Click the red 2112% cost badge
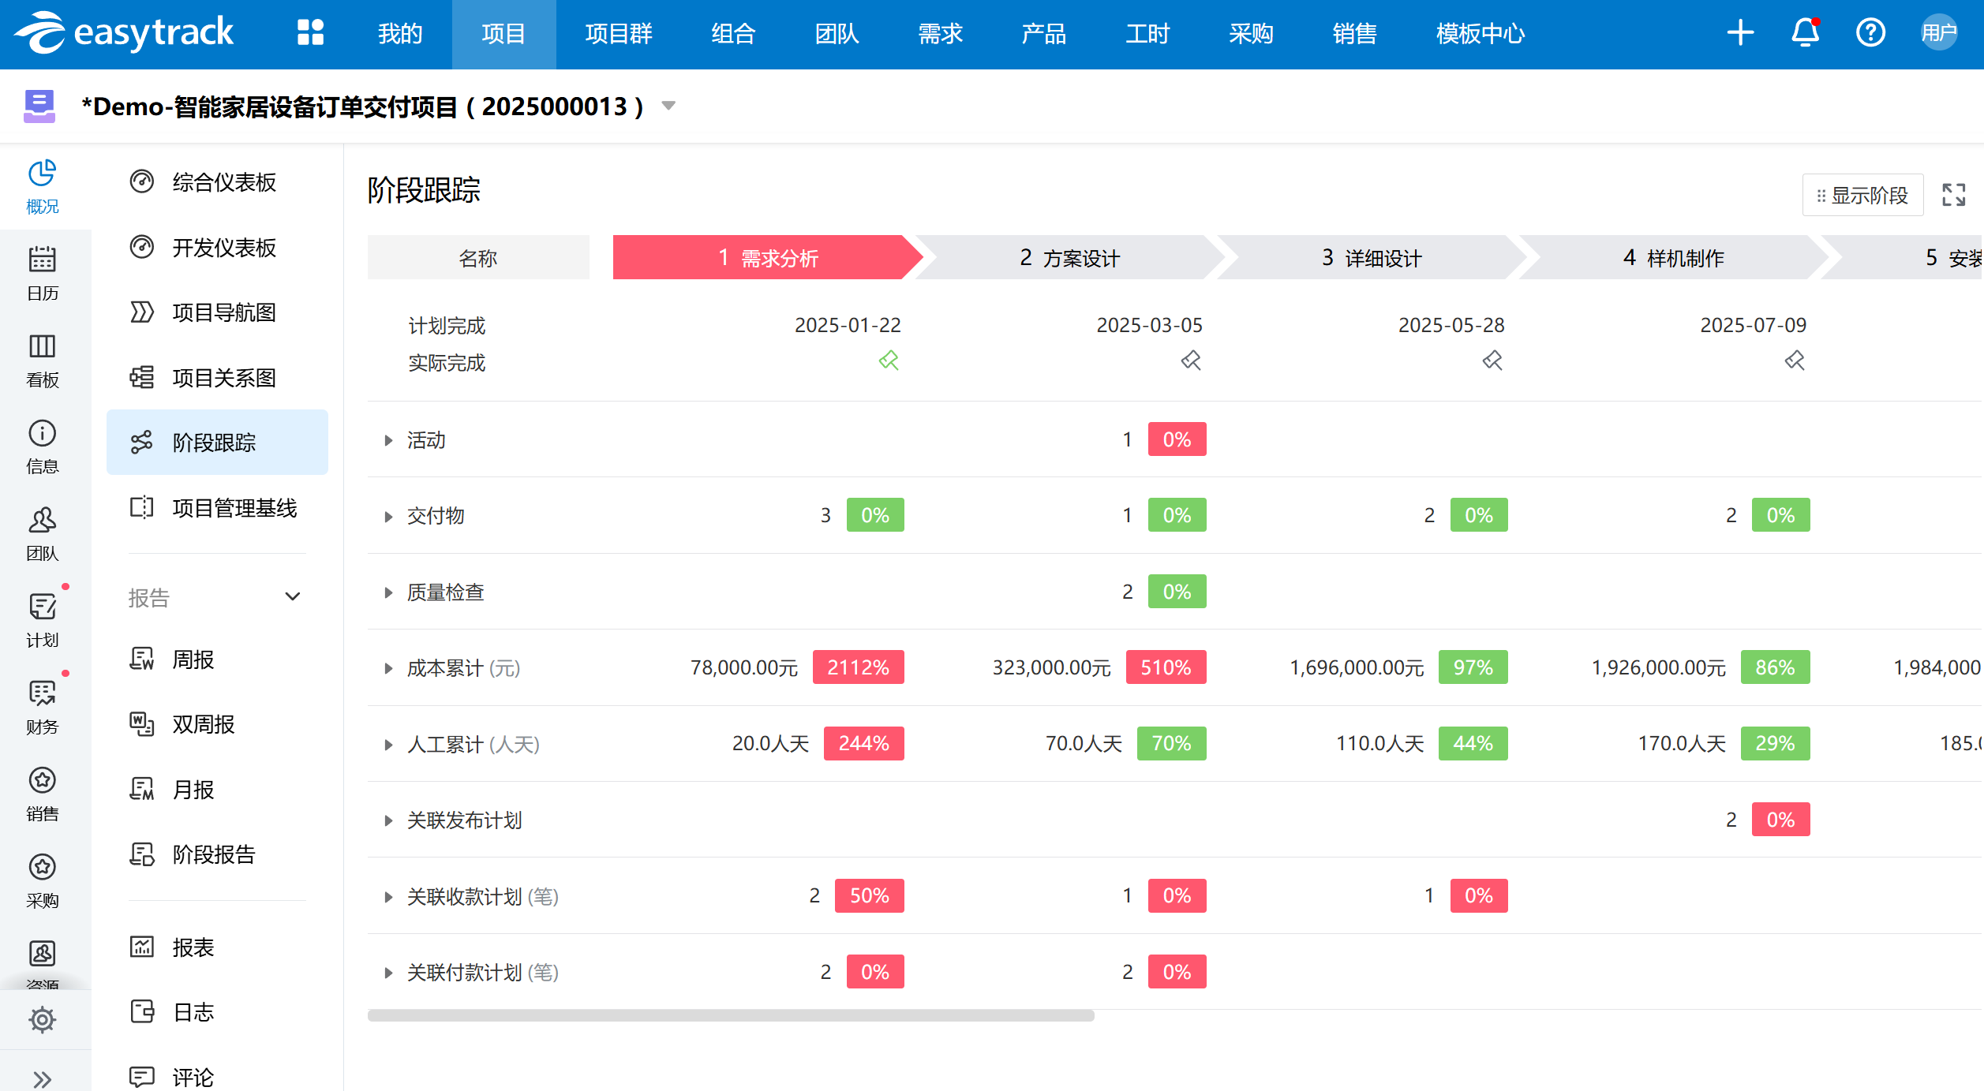Image resolution: width=1984 pixels, height=1091 pixels. click(858, 667)
